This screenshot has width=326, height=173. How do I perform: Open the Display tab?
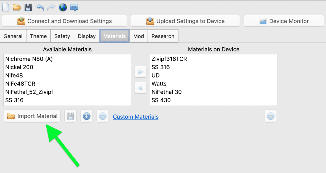point(87,36)
